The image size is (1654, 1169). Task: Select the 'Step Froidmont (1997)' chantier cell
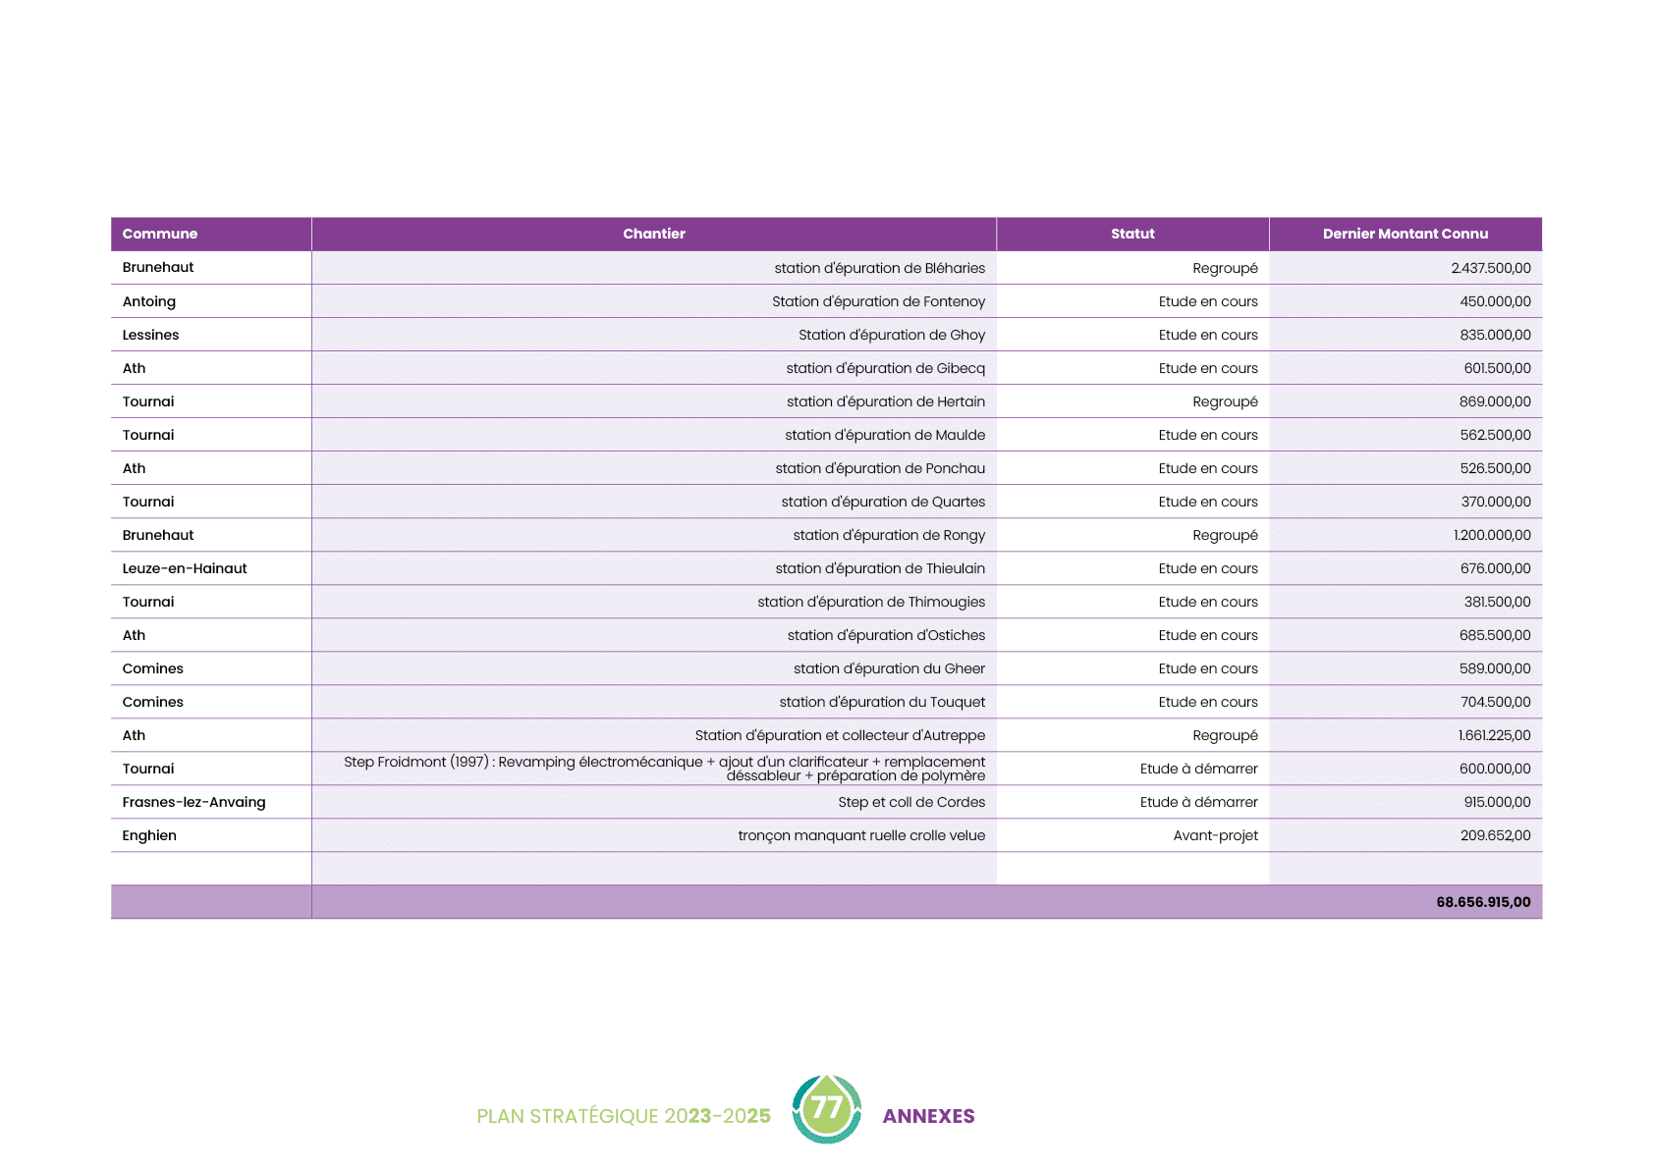coord(664,769)
